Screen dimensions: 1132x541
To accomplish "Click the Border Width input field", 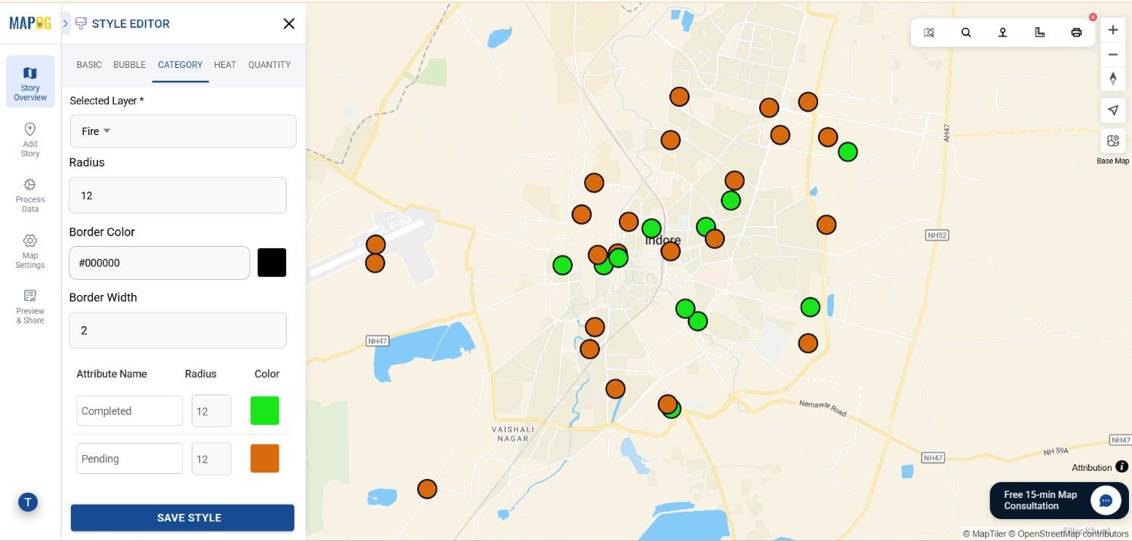I will point(177,330).
